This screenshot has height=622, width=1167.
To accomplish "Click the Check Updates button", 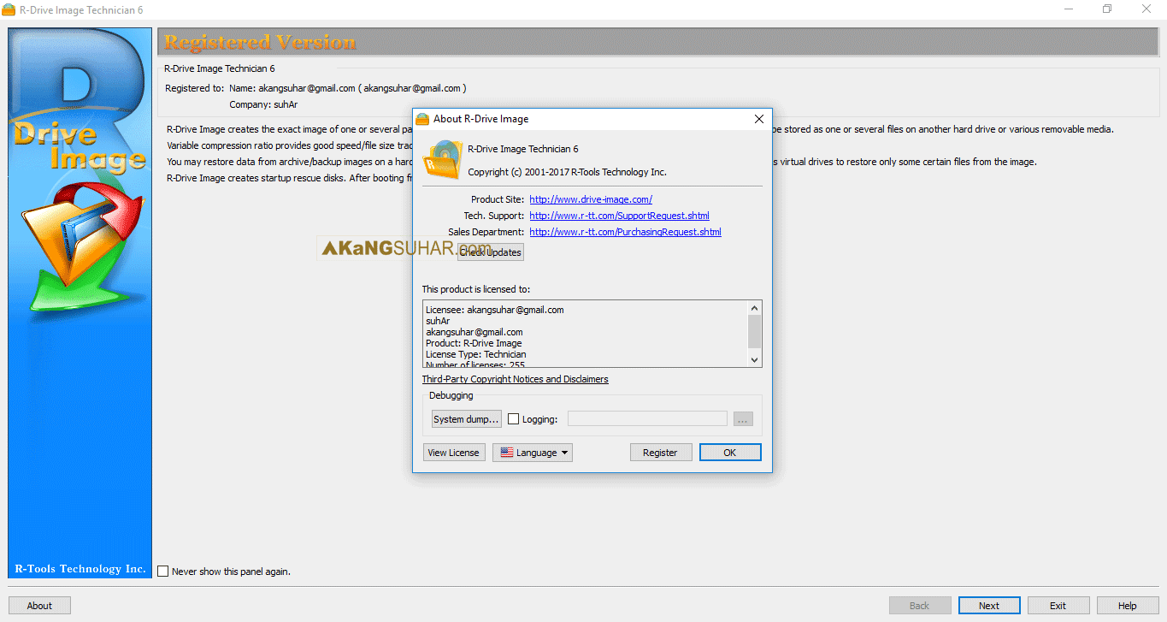I will coord(490,252).
